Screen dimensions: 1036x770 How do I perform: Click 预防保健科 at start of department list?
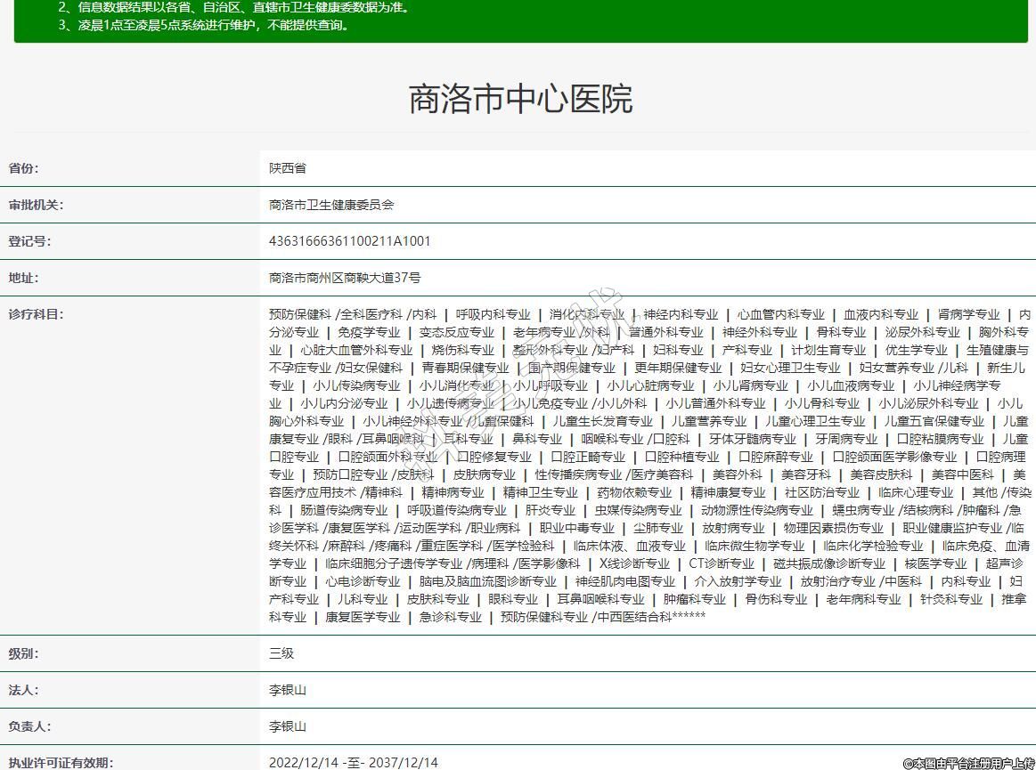coord(299,314)
